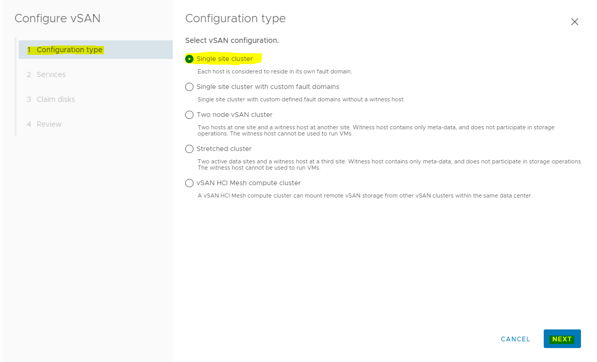The height and width of the screenshot is (362, 597).
Task: Click the 'Select vSAN configuration.' text
Action: coord(232,40)
